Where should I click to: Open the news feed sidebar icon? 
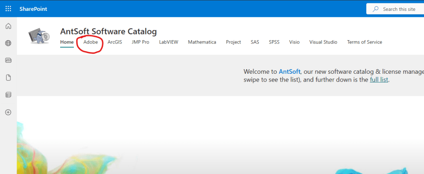[8, 60]
